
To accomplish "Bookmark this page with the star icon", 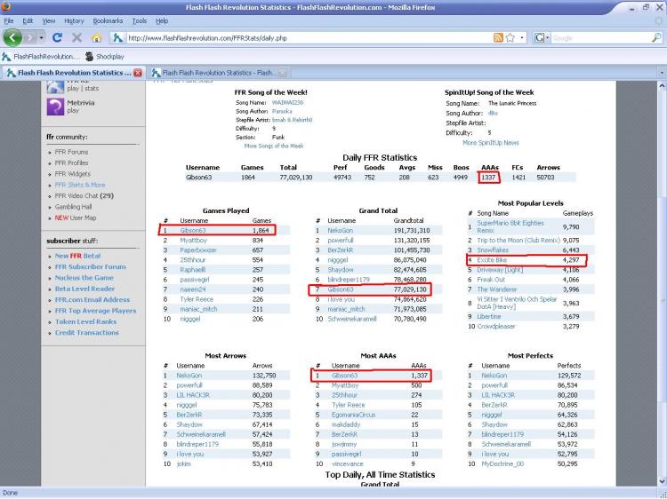I will (x=510, y=38).
